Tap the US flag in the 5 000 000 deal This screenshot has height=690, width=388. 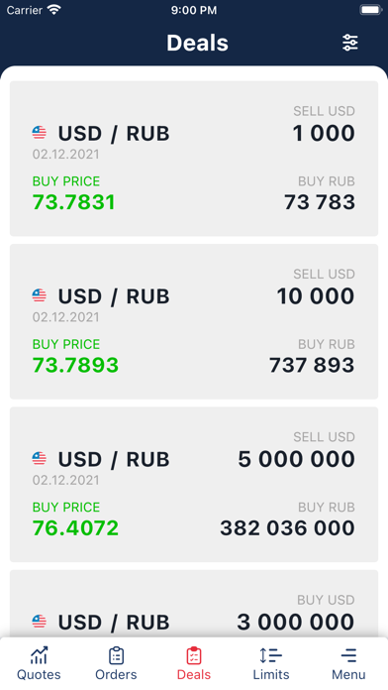[x=40, y=459]
